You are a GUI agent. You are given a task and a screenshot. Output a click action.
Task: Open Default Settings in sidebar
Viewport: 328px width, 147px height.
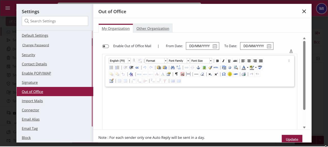(x=35, y=35)
